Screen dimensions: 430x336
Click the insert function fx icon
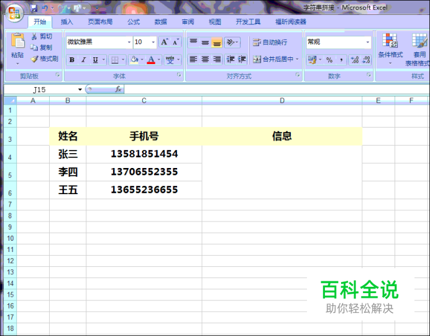click(x=118, y=89)
